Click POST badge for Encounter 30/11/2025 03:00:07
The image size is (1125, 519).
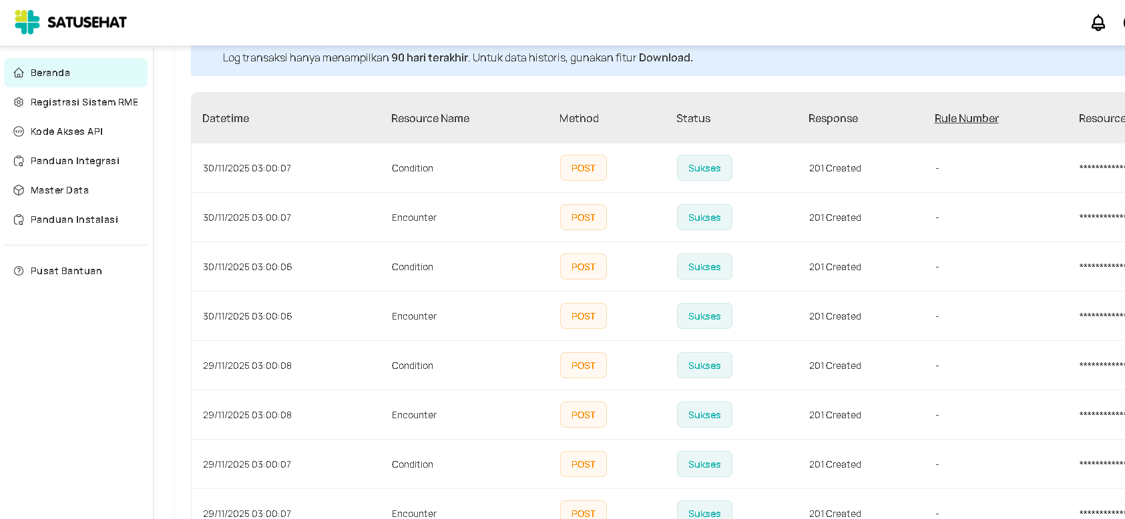pyautogui.click(x=583, y=217)
